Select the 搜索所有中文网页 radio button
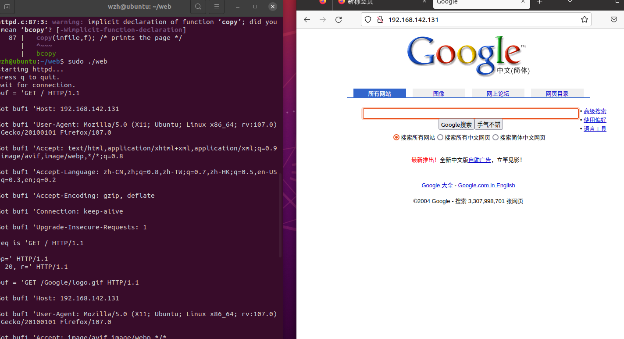The height and width of the screenshot is (339, 624). (x=440, y=137)
